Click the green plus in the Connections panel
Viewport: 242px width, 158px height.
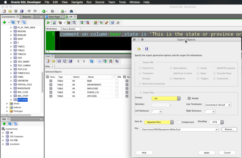coord(4,22)
